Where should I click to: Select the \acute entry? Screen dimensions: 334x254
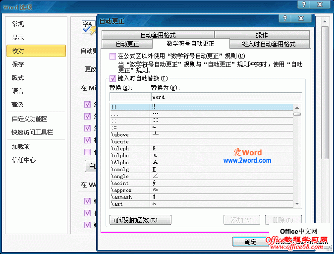click(x=202, y=141)
